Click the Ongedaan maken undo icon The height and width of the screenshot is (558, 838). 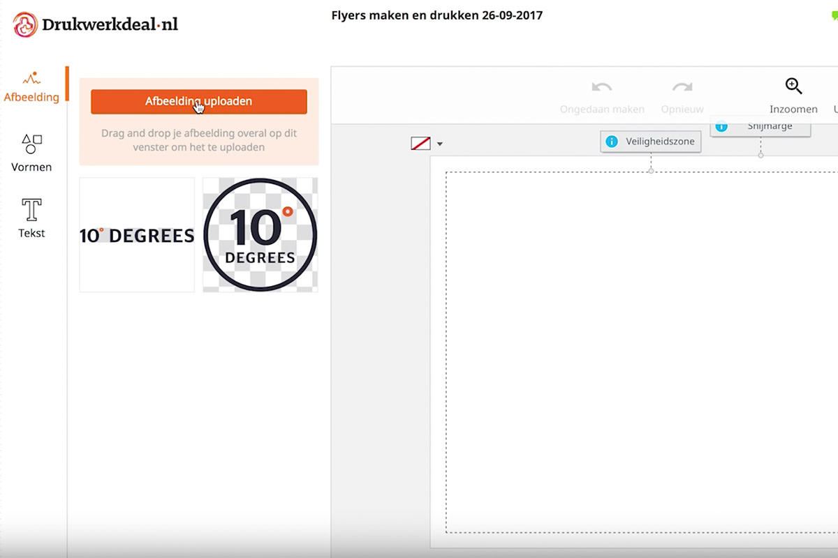point(601,88)
